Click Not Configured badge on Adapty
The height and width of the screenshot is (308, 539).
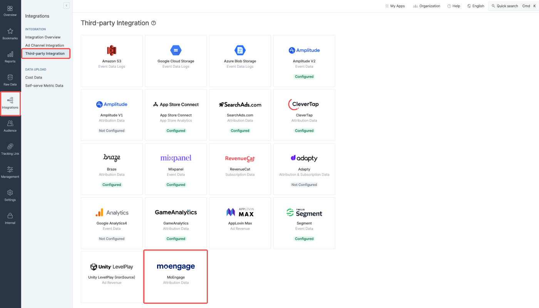point(304,185)
